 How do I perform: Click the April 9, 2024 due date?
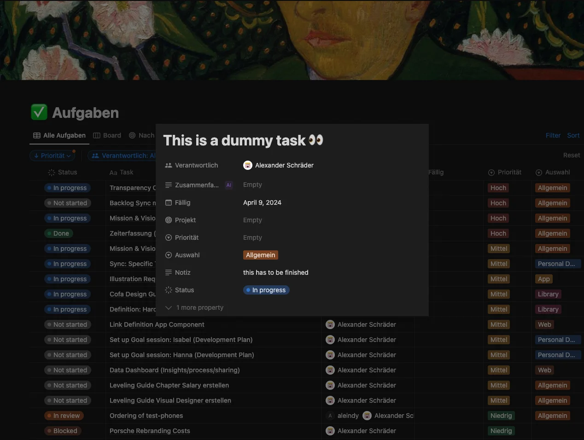coord(262,203)
